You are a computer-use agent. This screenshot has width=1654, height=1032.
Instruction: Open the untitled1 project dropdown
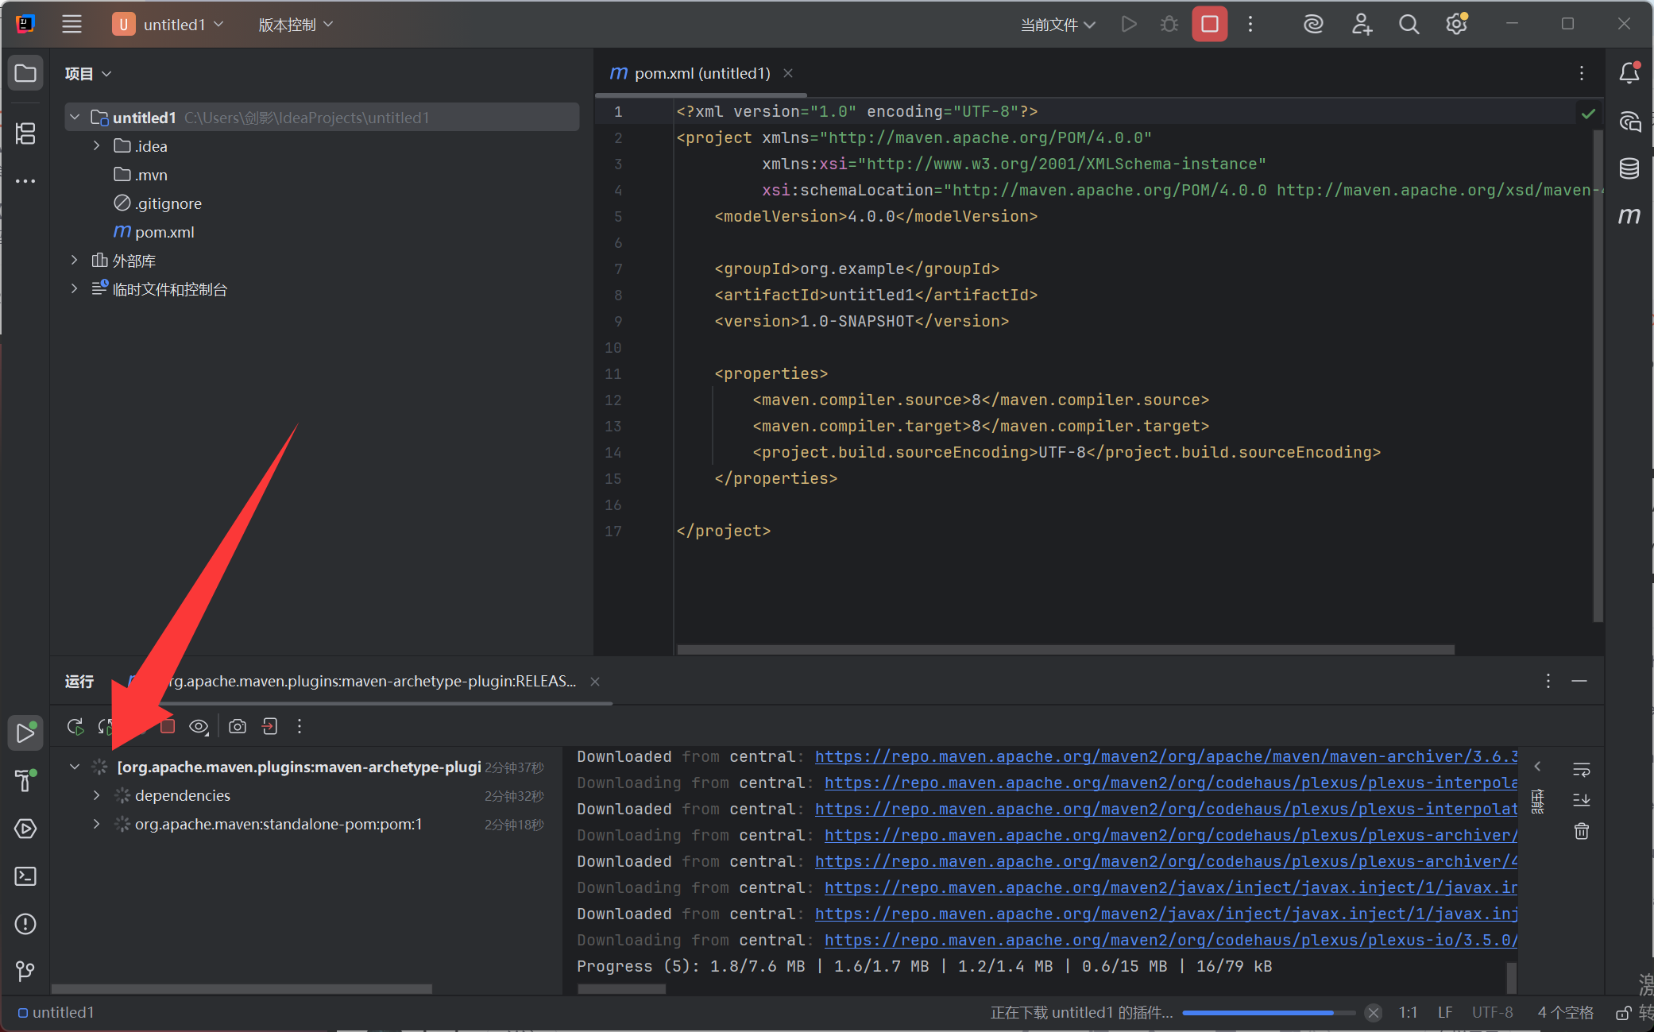168,25
